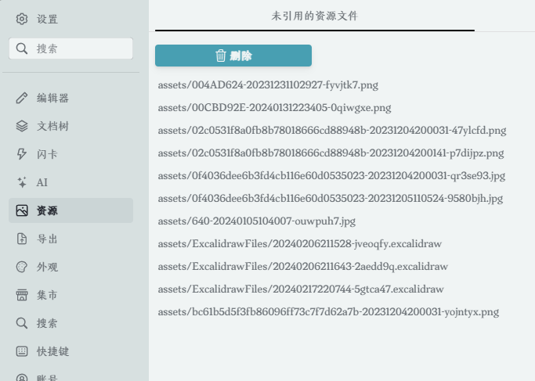This screenshot has width=535, height=381.
Task: Open the 快捷键 settings section
Action: click(x=71, y=351)
